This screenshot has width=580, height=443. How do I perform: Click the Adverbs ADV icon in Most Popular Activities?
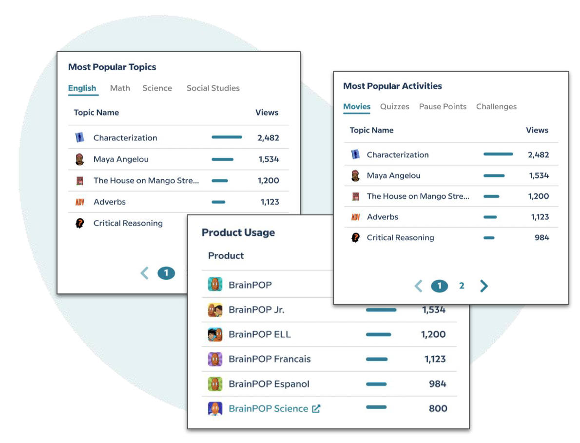point(355,217)
